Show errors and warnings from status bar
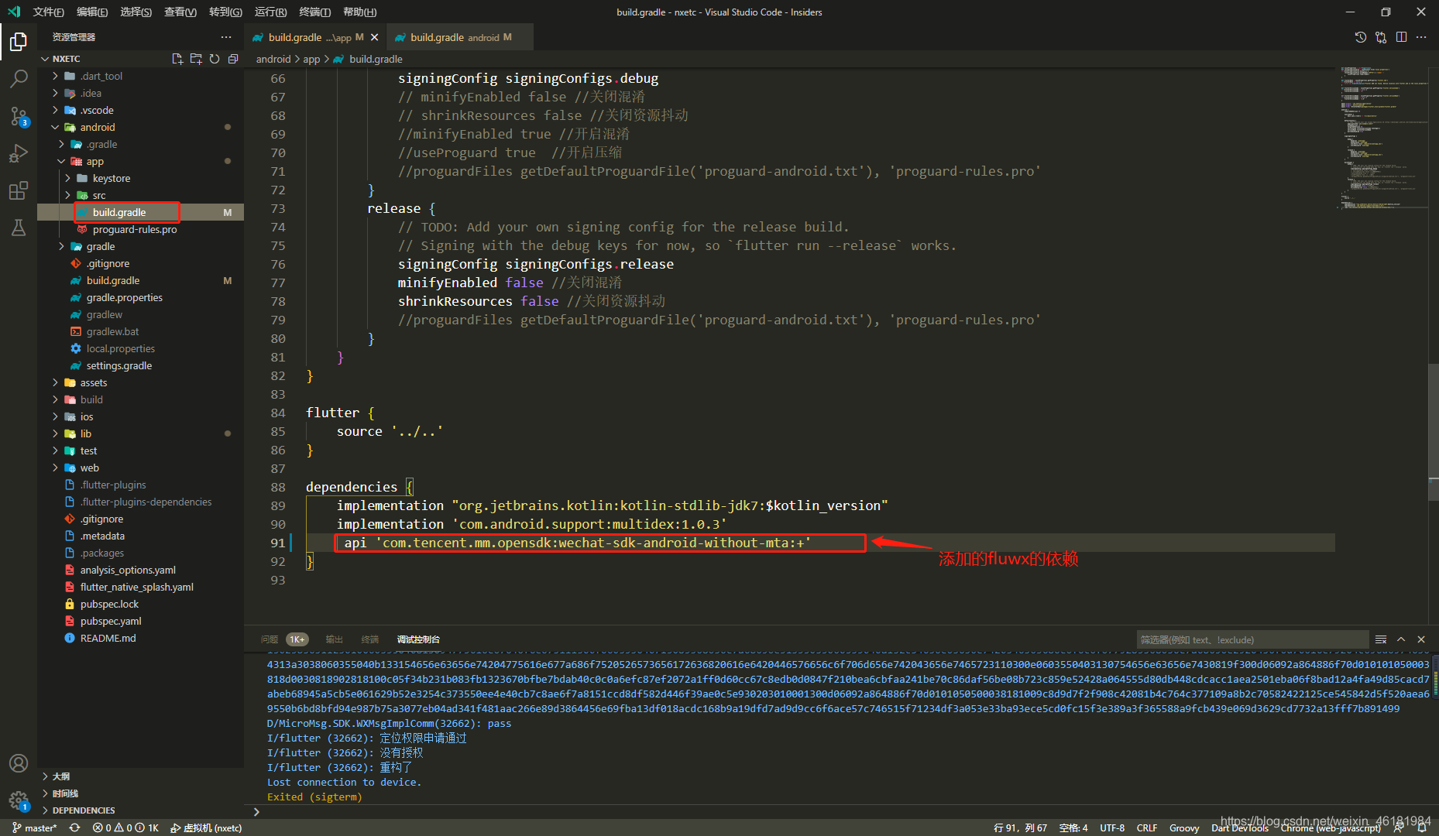This screenshot has width=1439, height=836. point(125,827)
